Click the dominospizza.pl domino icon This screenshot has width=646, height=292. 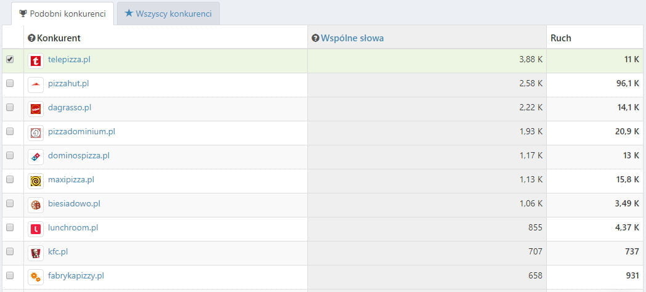(36, 157)
